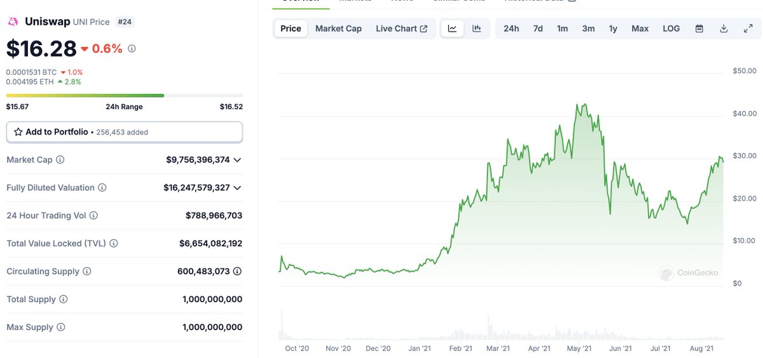This screenshot has width=763, height=358.
Task: Expand Fully Diluted Valuation chevron
Action: pos(237,188)
